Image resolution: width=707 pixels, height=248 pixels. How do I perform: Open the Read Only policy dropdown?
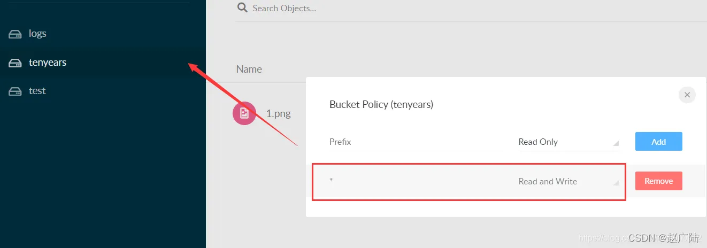pos(568,142)
